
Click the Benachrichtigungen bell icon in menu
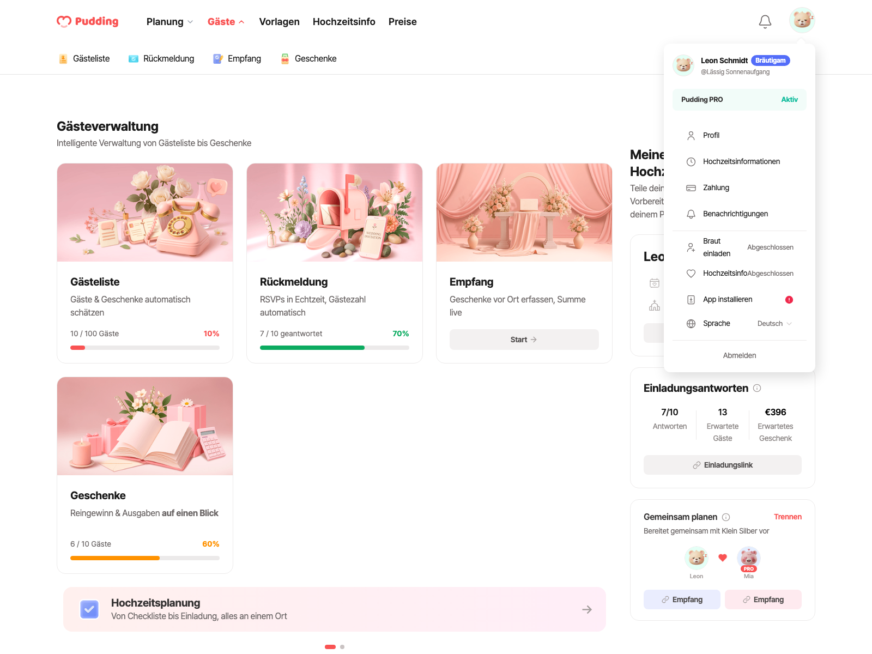691,214
